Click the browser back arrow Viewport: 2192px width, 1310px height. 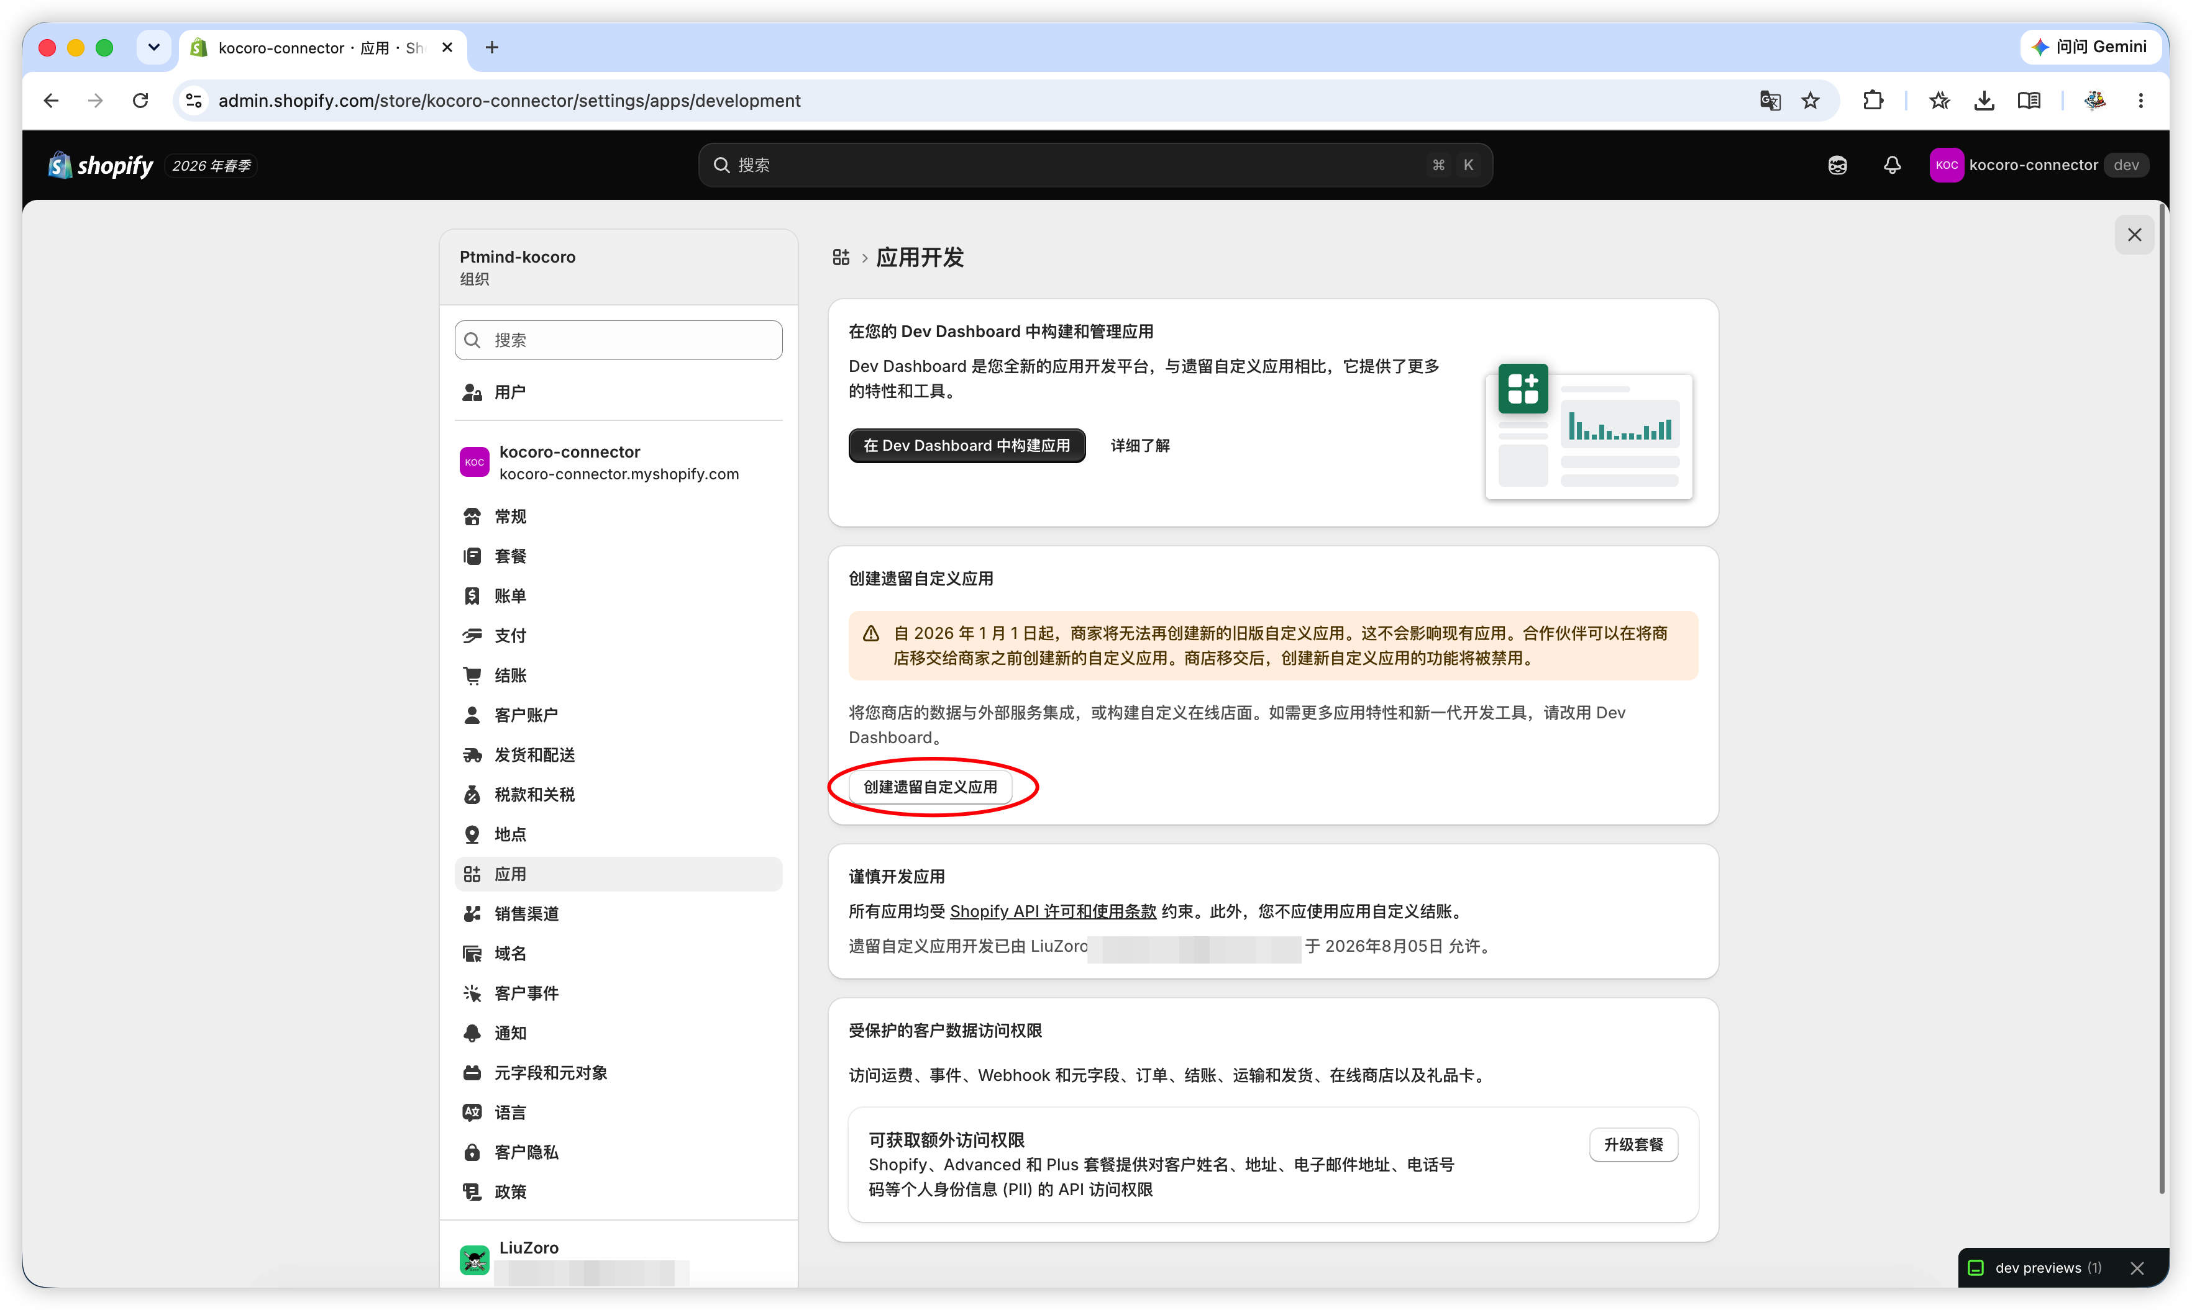[50, 101]
